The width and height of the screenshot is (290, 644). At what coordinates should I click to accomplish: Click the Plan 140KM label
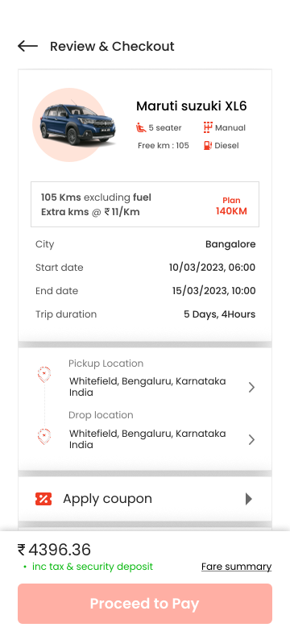(x=231, y=206)
